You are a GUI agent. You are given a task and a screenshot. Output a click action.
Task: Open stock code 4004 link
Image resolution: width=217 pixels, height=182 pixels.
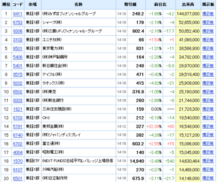(18, 152)
